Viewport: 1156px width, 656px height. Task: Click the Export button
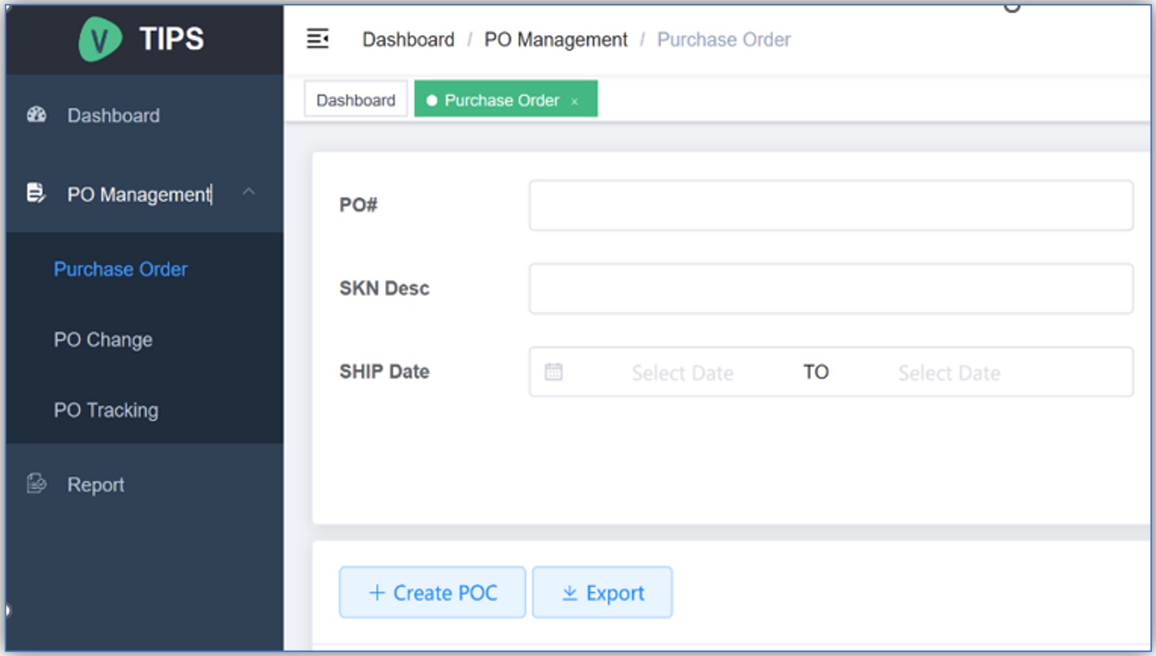click(x=602, y=592)
